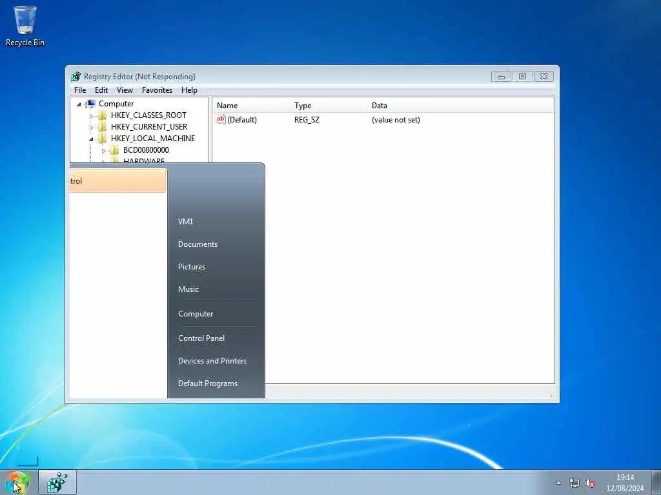Select the highlighted search result ending 'trol'

click(x=118, y=181)
